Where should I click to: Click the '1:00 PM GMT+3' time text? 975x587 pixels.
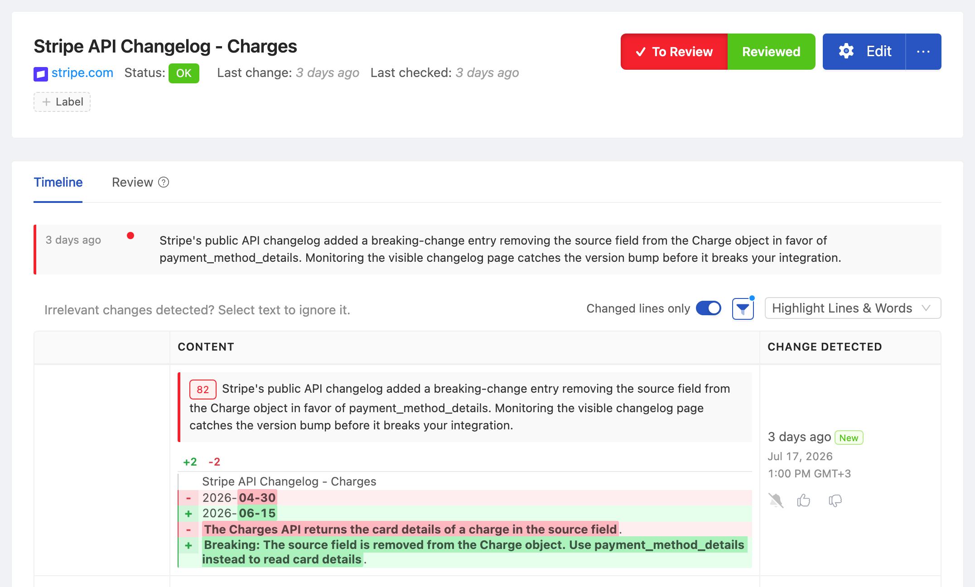pos(809,474)
